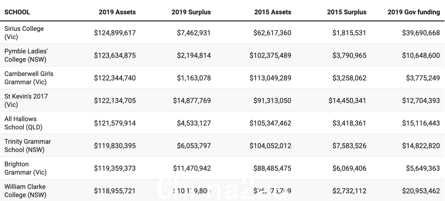Click the value $3,258,062

pyautogui.click(x=349, y=78)
